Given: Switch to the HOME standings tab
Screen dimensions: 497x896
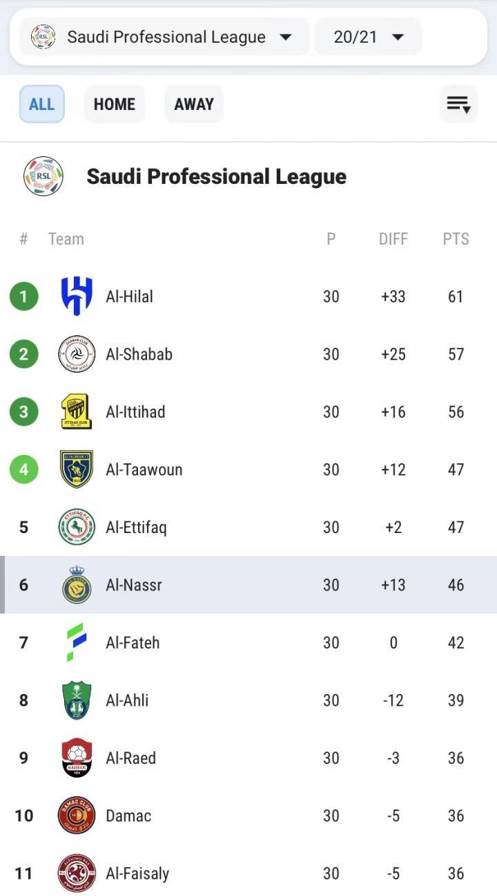Looking at the screenshot, I should tap(115, 104).
